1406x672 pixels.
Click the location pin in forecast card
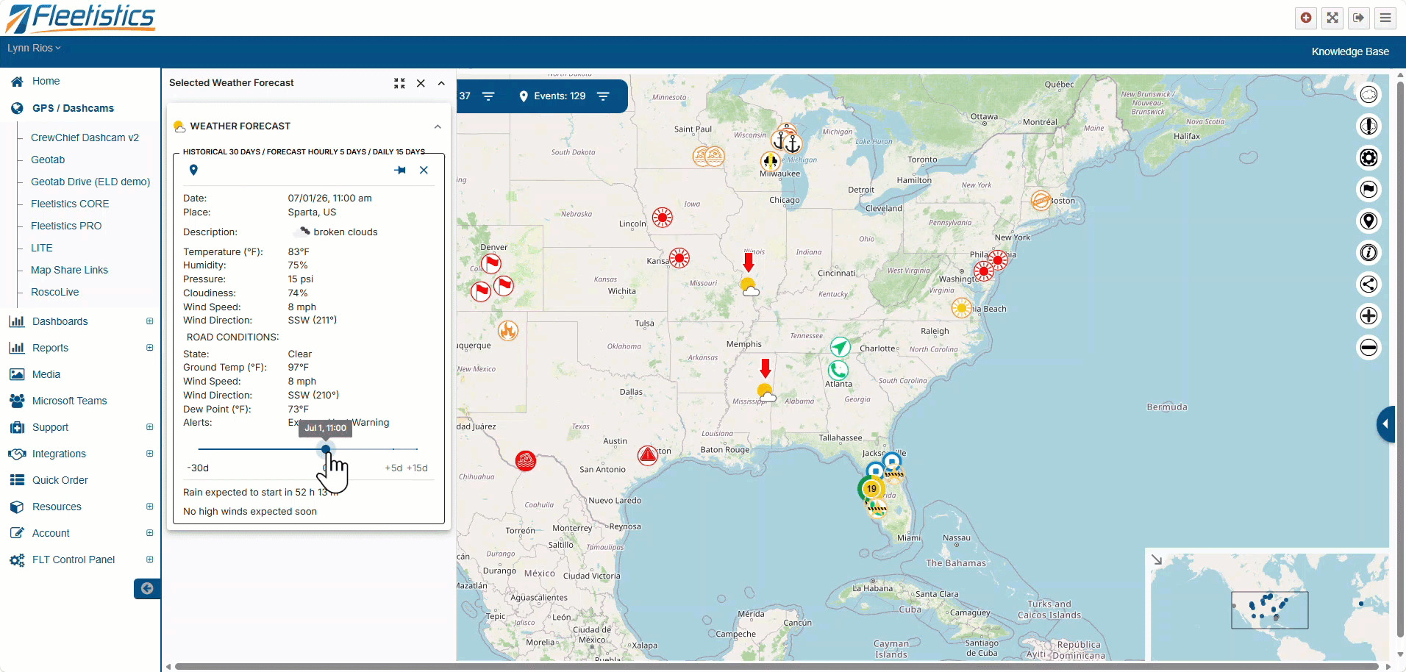tap(193, 170)
